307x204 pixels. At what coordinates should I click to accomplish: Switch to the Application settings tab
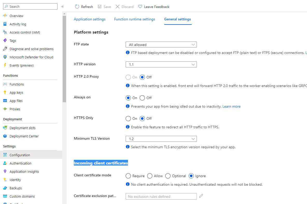click(90, 19)
